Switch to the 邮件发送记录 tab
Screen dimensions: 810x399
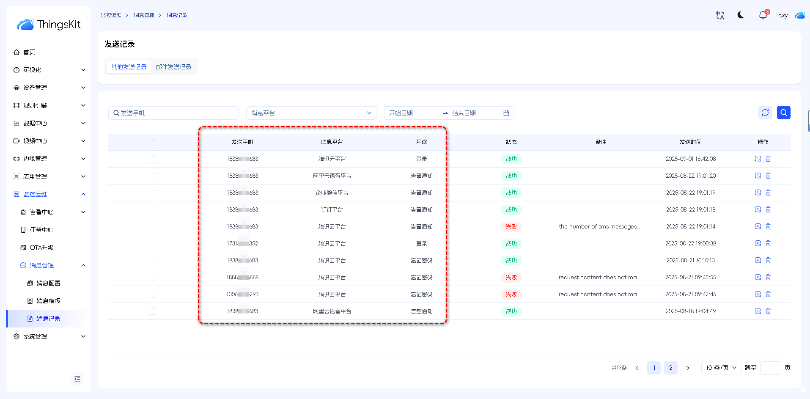click(x=173, y=67)
